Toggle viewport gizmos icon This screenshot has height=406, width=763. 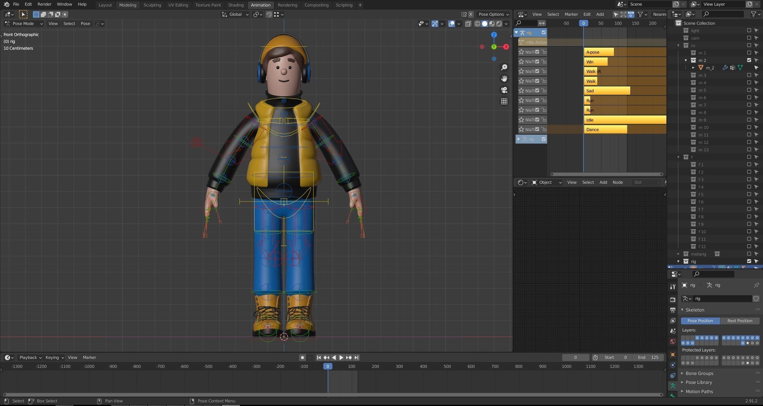[435, 24]
